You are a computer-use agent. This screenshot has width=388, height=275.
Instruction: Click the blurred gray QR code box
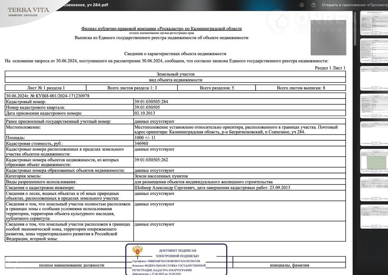point(328,38)
